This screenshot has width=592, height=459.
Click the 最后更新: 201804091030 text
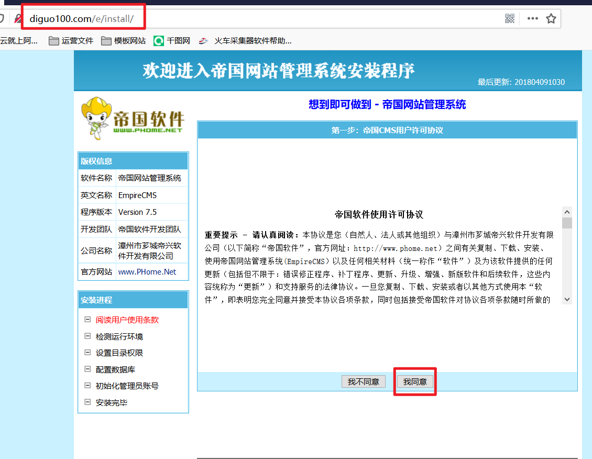[x=521, y=82]
